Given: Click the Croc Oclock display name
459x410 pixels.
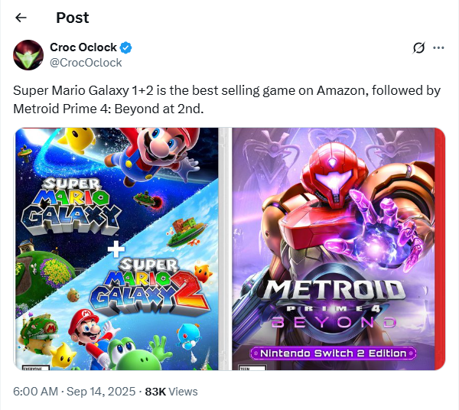Looking at the screenshot, I should [83, 47].
